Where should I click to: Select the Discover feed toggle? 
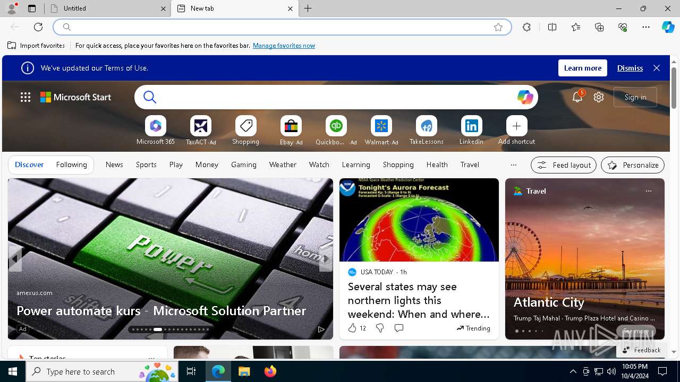[29, 165]
